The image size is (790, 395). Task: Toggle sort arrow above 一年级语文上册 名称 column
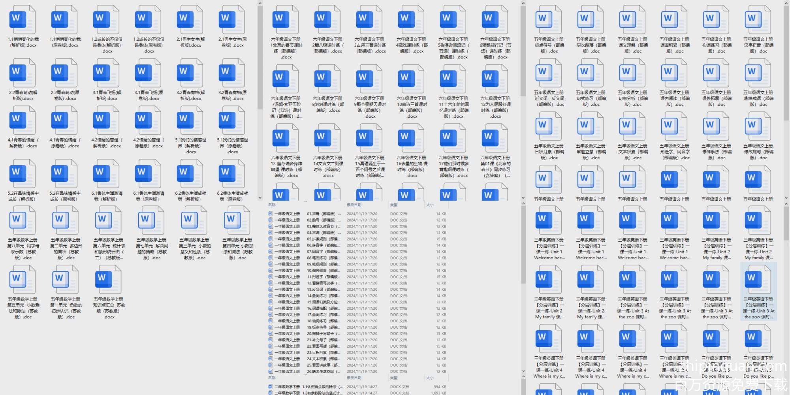(305, 201)
